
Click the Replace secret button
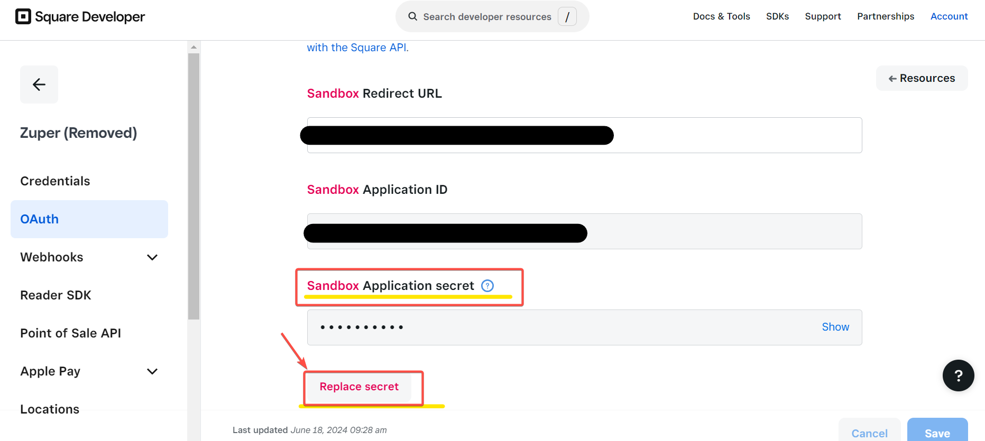click(359, 387)
